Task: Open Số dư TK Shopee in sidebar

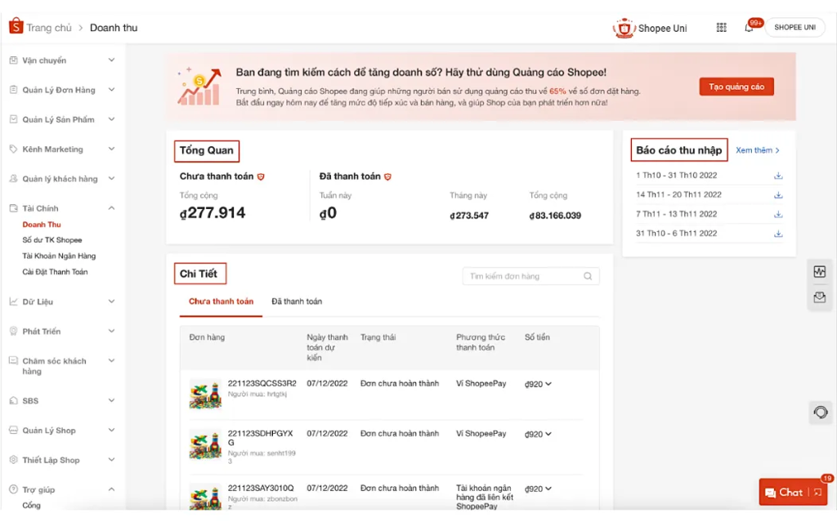Action: coord(52,240)
